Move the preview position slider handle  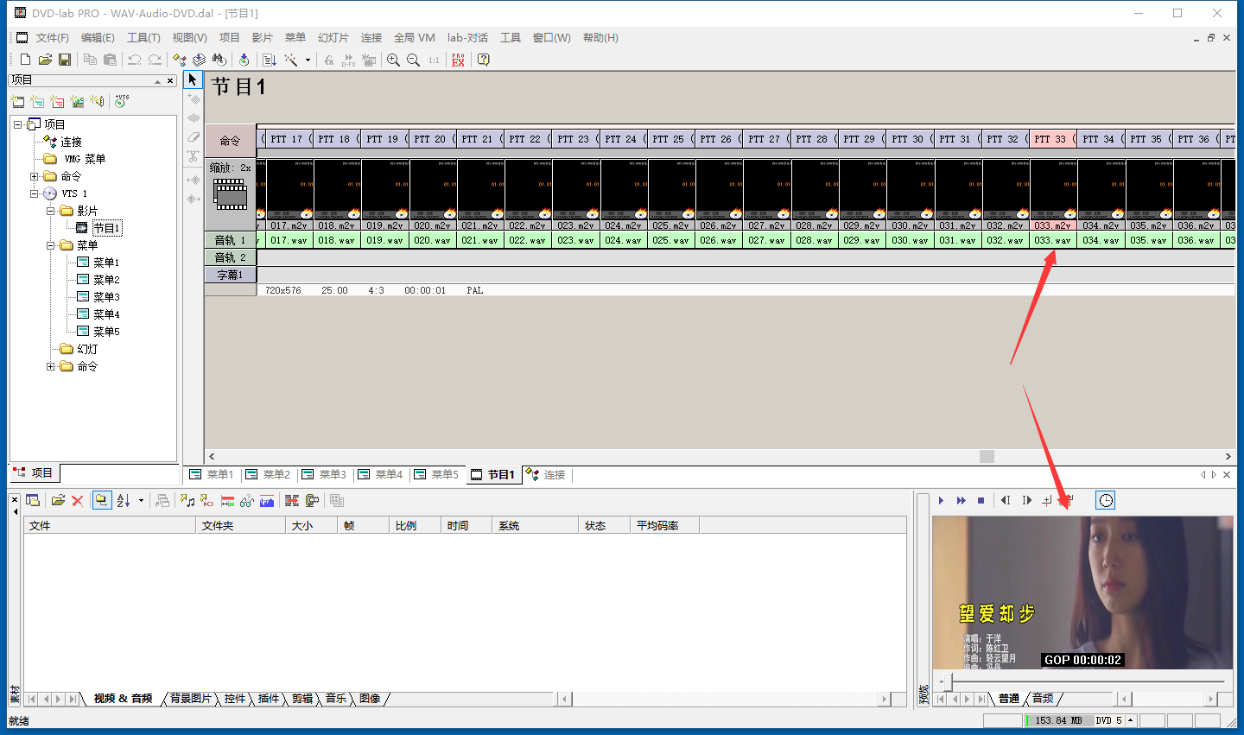click(948, 681)
